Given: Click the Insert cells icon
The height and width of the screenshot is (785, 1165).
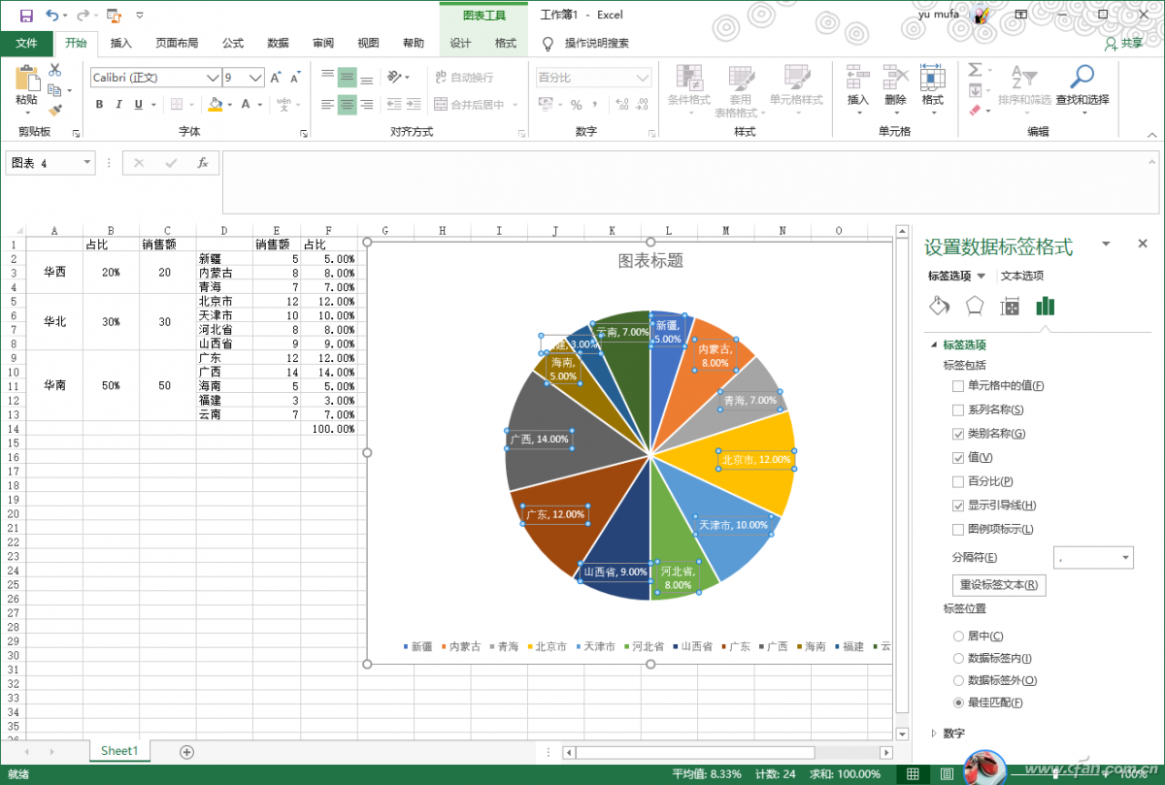Looking at the screenshot, I should [x=857, y=78].
